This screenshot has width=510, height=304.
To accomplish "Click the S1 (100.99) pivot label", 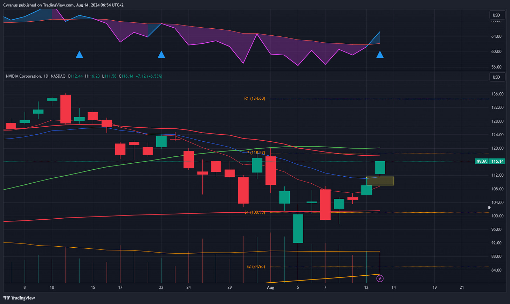I will pyautogui.click(x=255, y=212).
